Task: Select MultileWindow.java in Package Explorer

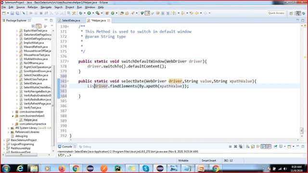Action: click(x=36, y=59)
